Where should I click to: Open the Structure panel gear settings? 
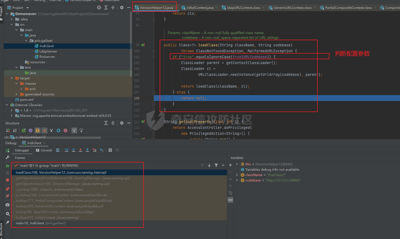[x=122, y=123]
